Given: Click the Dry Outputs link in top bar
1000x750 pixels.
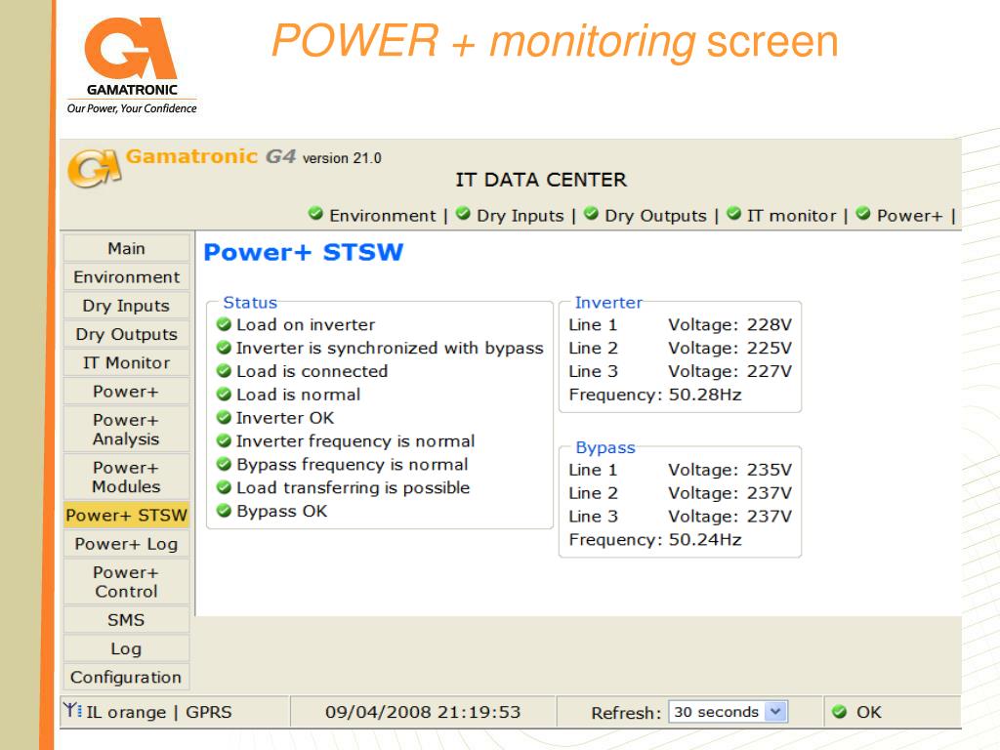Looking at the screenshot, I should pyautogui.click(x=655, y=216).
